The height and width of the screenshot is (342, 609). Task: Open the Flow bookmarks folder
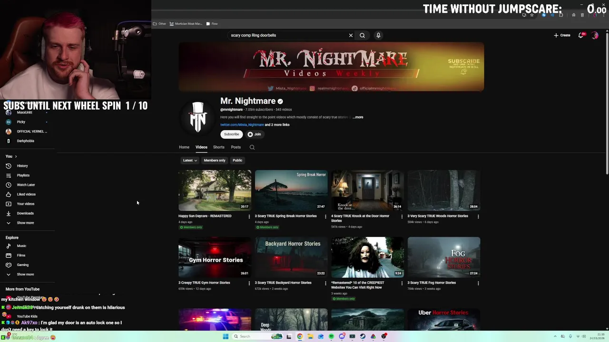pyautogui.click(x=212, y=24)
